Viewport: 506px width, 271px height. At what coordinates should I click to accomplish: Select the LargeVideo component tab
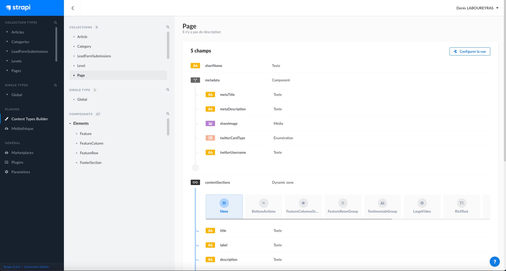(x=422, y=206)
